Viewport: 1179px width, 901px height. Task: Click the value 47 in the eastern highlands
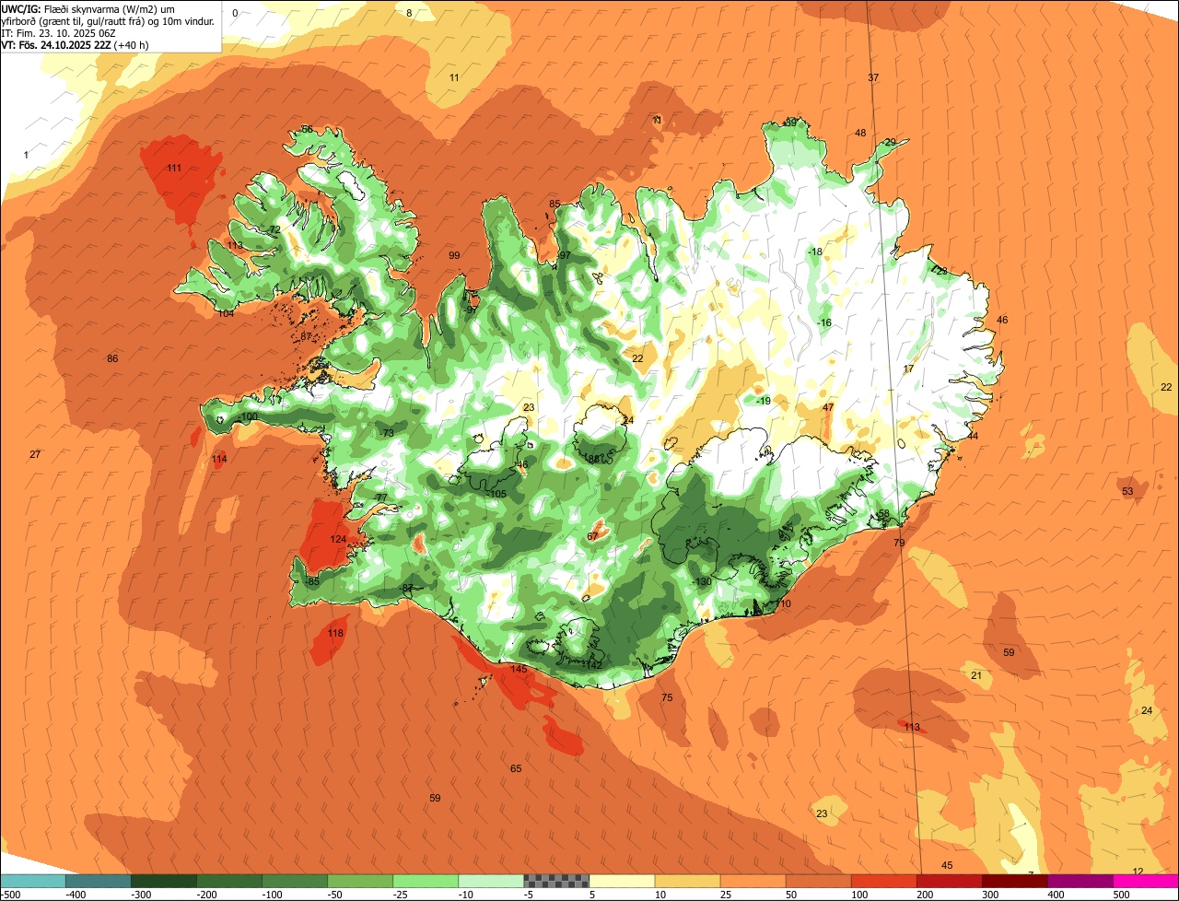(828, 407)
